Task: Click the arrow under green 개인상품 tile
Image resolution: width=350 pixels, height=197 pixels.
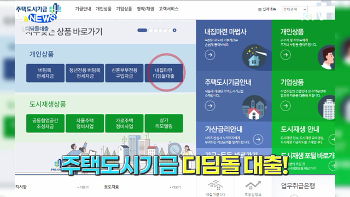Action: click(x=285, y=55)
